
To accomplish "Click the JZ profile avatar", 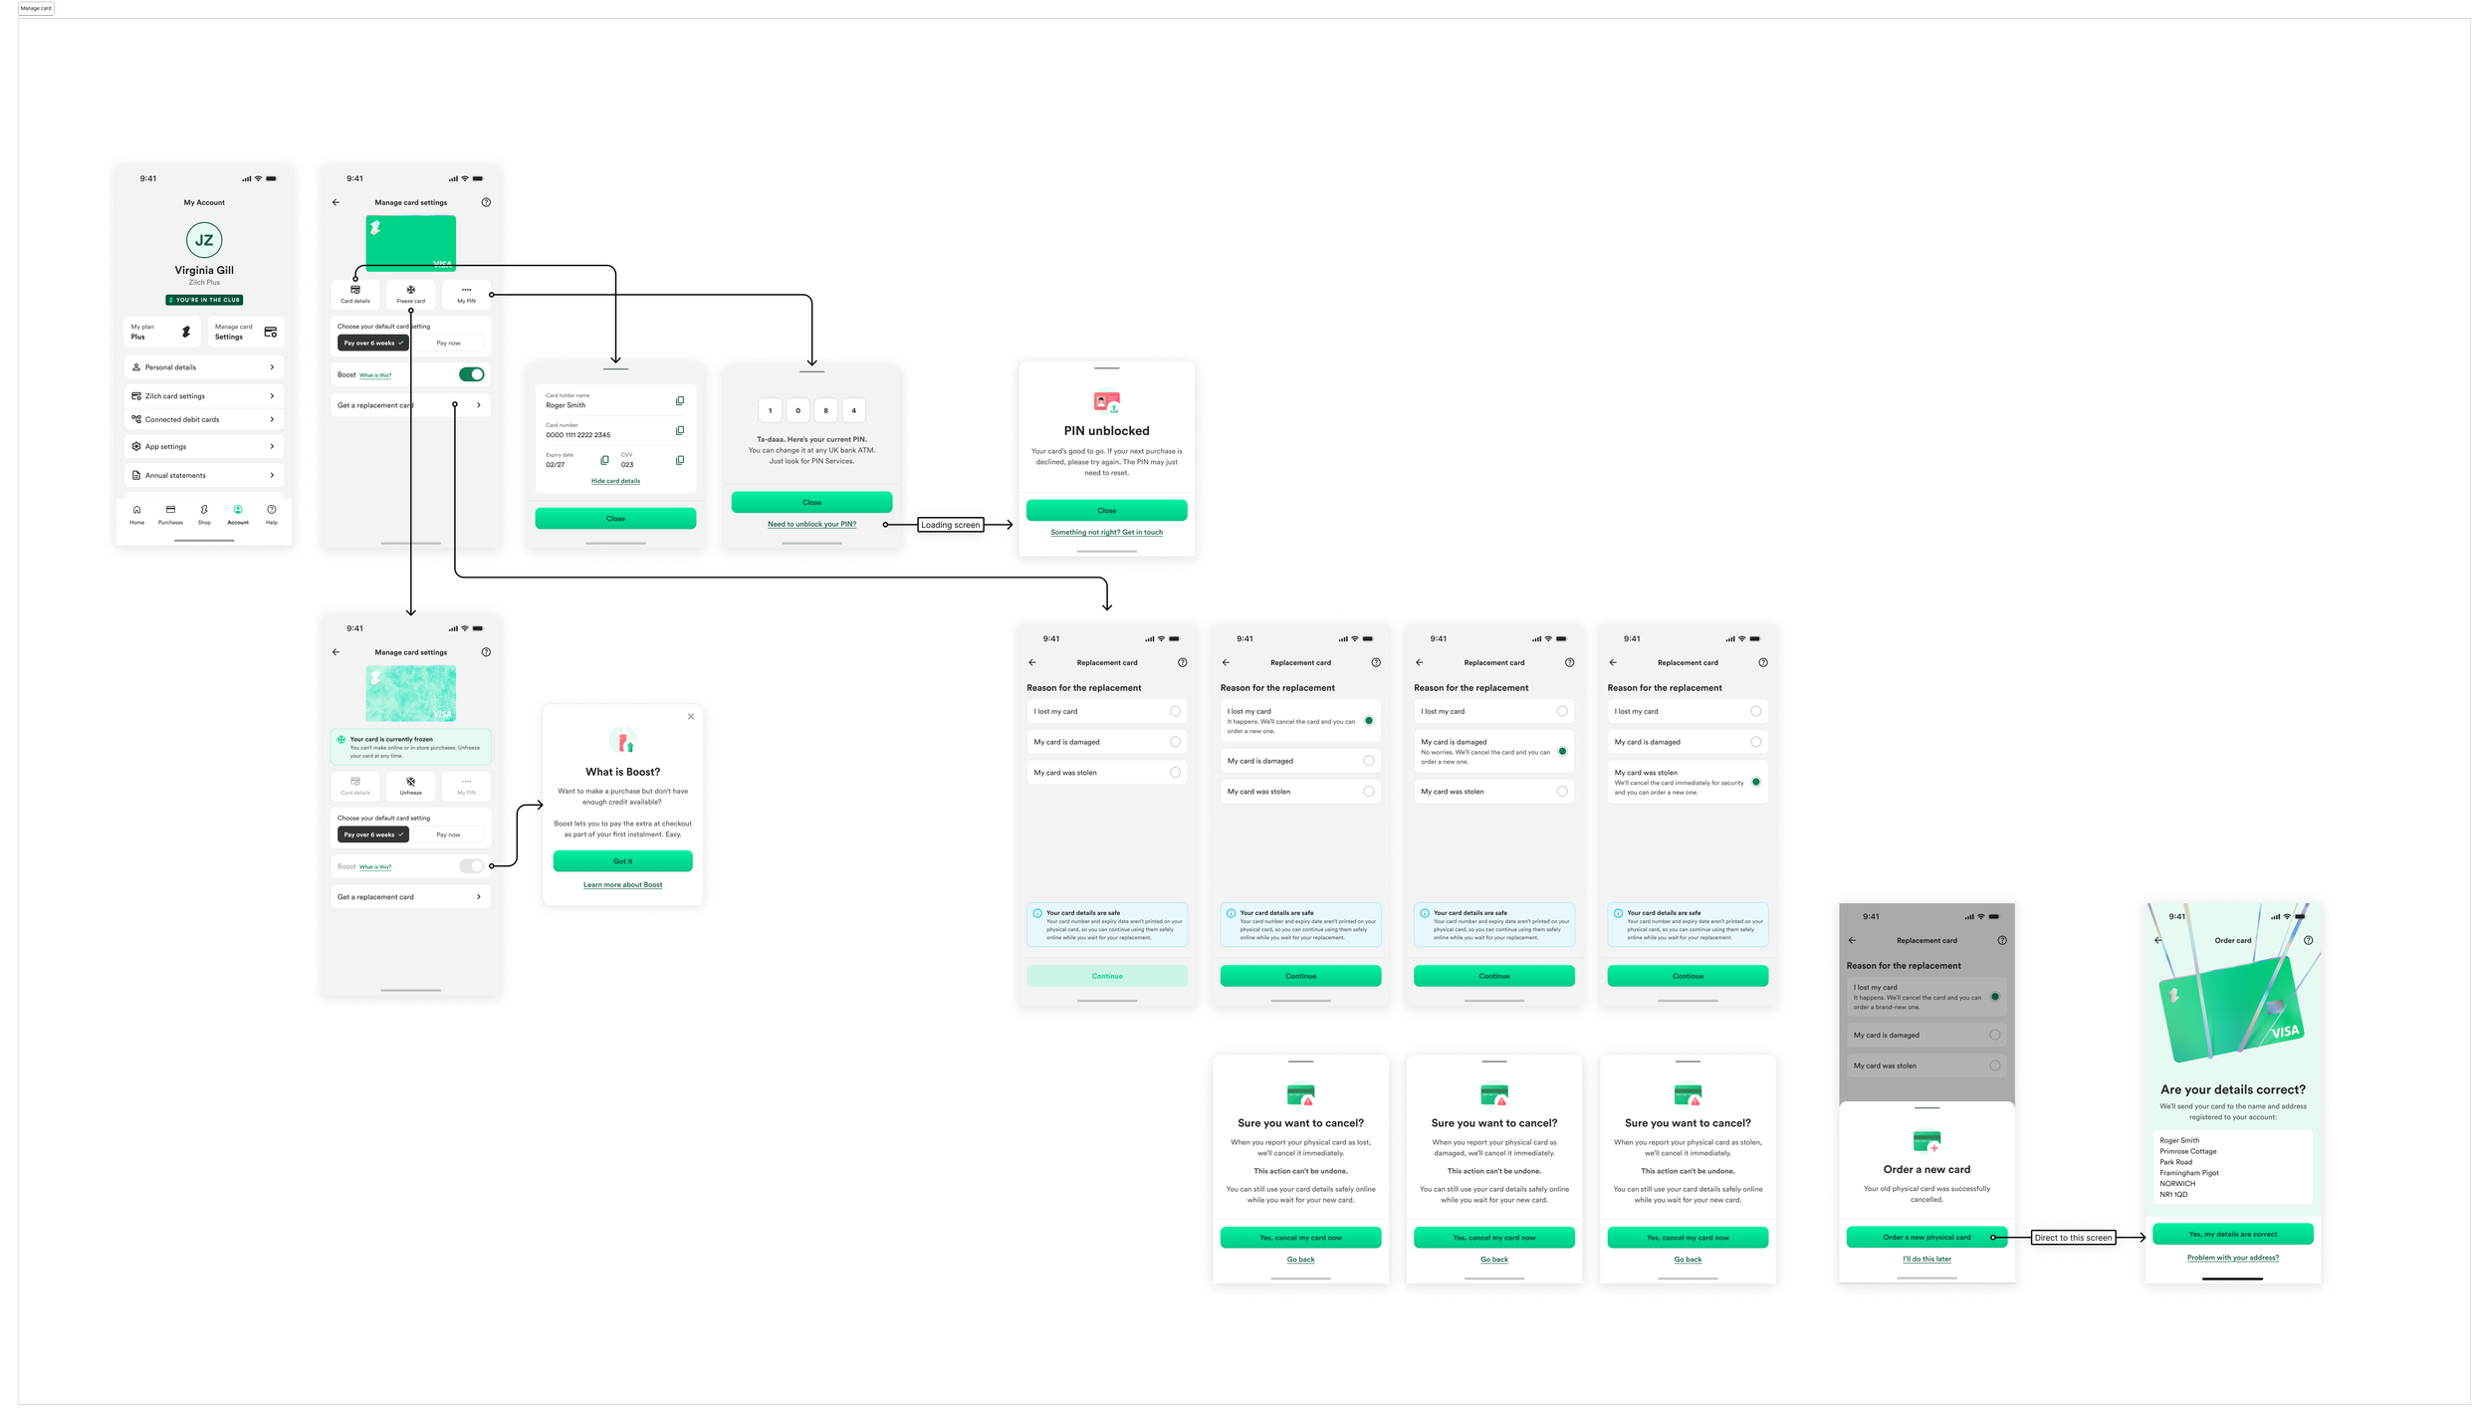I will click(x=204, y=240).
